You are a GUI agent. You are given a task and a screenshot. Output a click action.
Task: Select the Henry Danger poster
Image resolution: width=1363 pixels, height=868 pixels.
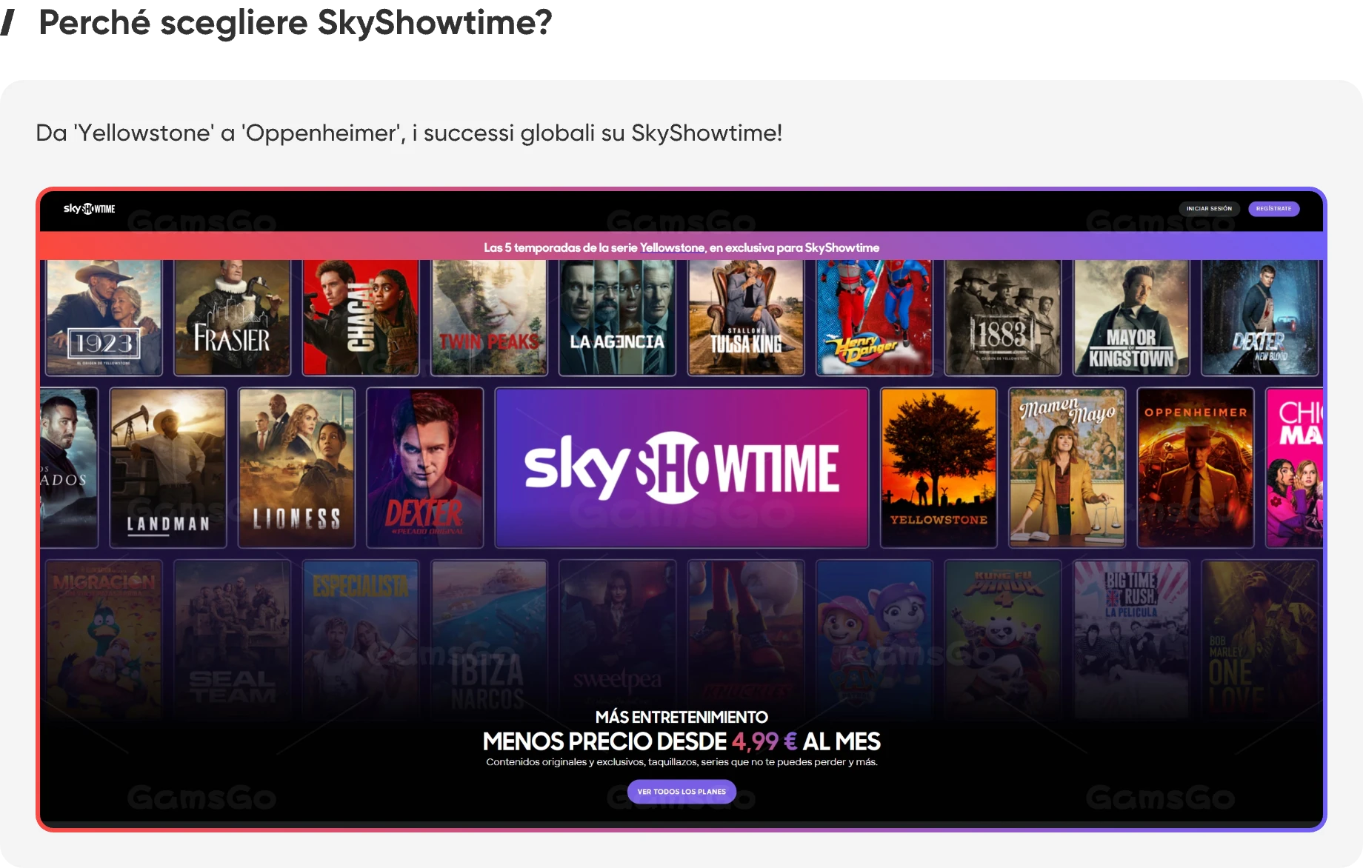[874, 318]
